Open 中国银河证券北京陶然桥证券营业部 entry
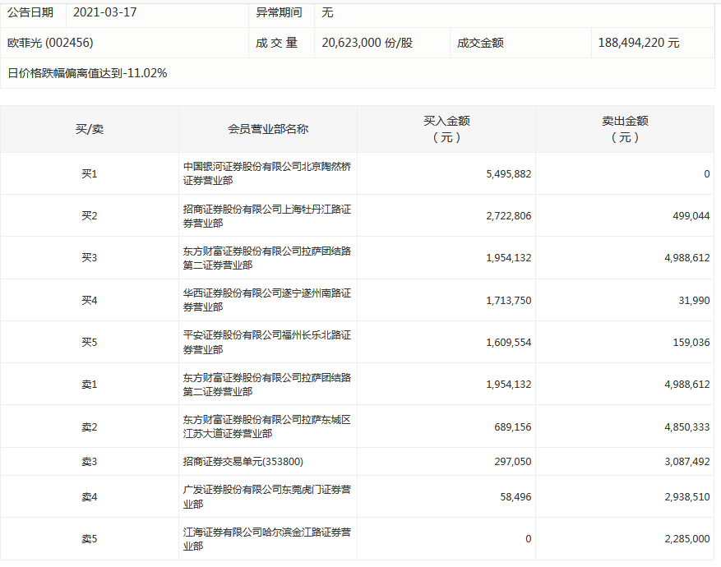Viewport: 721px width, 567px height. pos(267,173)
